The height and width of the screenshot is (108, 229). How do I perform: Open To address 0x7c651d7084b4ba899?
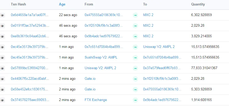(162, 57)
